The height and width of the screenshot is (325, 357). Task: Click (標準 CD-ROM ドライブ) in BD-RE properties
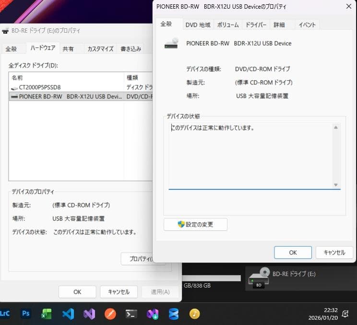coord(81,205)
